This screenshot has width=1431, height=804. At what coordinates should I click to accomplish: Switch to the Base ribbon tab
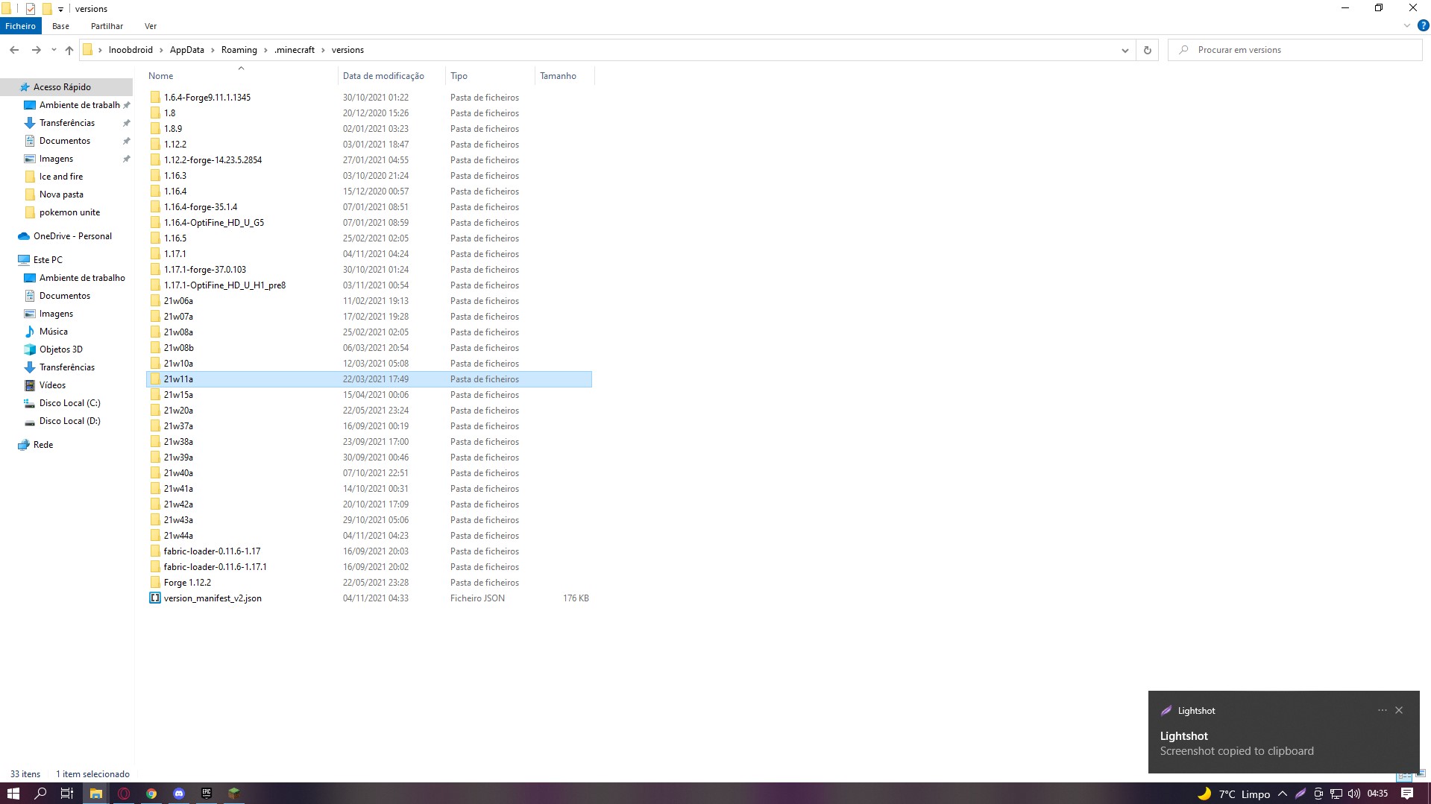(x=60, y=26)
